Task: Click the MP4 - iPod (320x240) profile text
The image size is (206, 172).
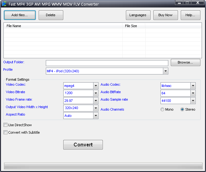Action: click(63, 71)
